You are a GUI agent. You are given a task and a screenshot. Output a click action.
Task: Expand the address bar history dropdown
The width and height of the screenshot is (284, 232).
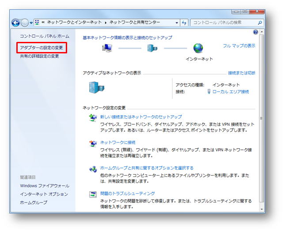tap(177, 23)
